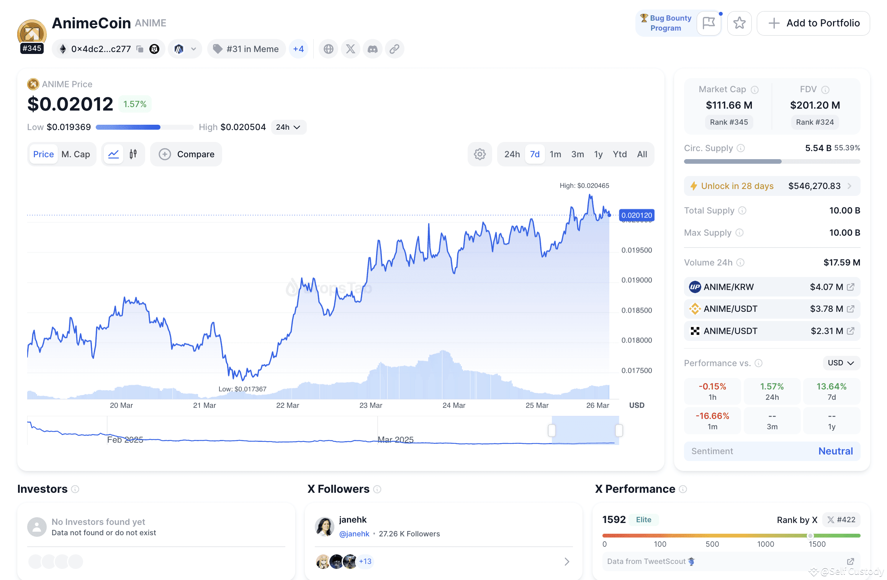Click the Volume 24h info icon
This screenshot has height=580, width=887.
(740, 262)
